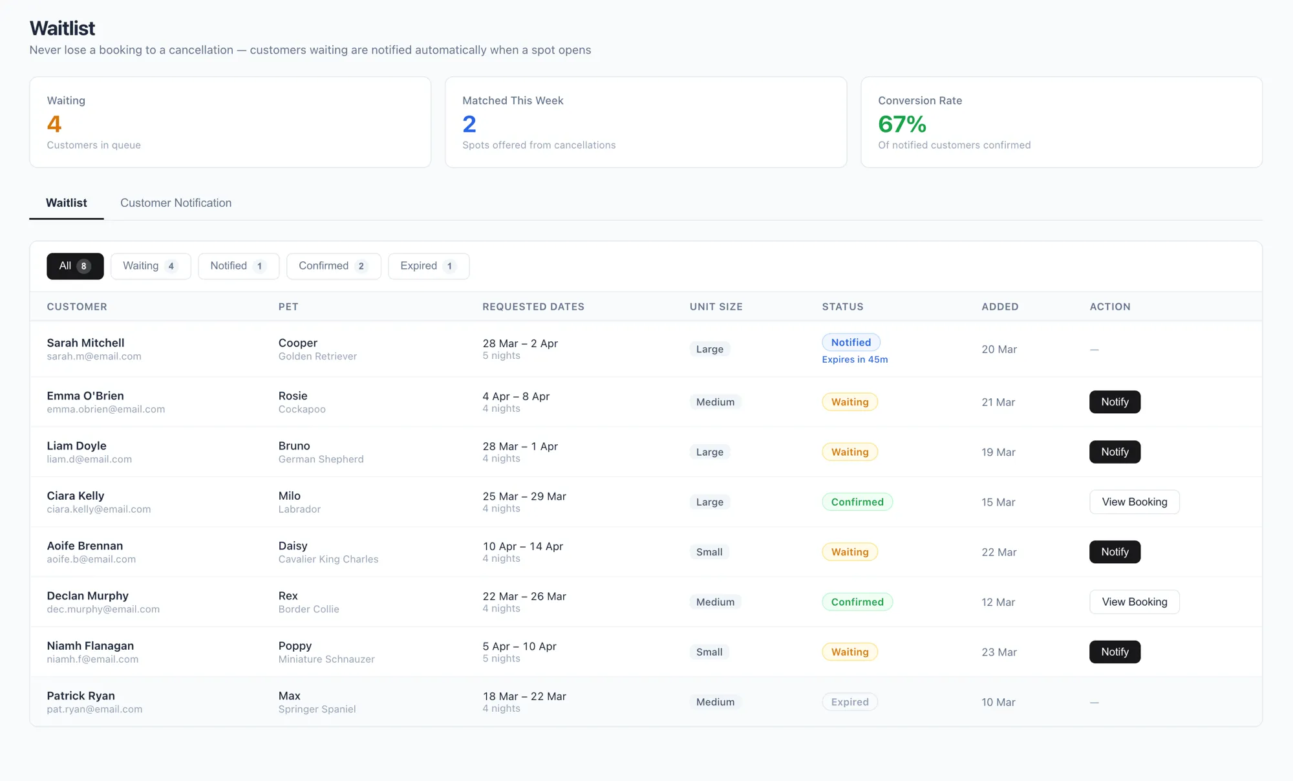Notify Aoife Brennan about an opening
Viewport: 1293px width, 781px height.
(1114, 551)
